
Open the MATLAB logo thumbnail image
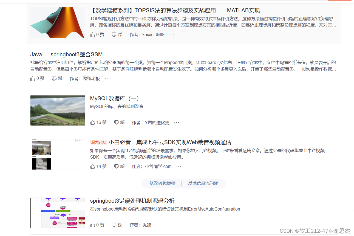point(57,22)
